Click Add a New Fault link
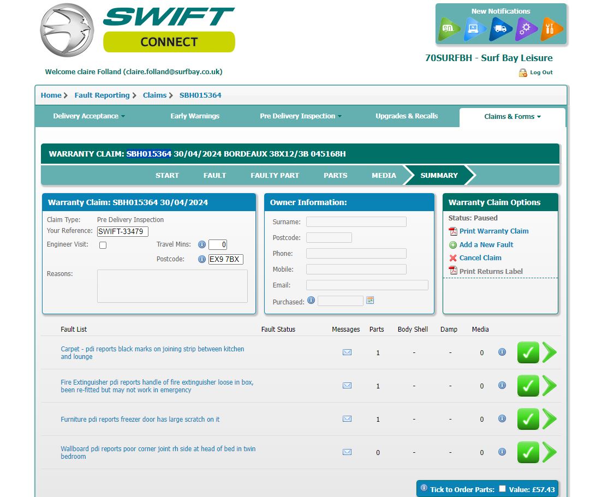Image resolution: width=602 pixels, height=497 pixels. [x=486, y=244]
